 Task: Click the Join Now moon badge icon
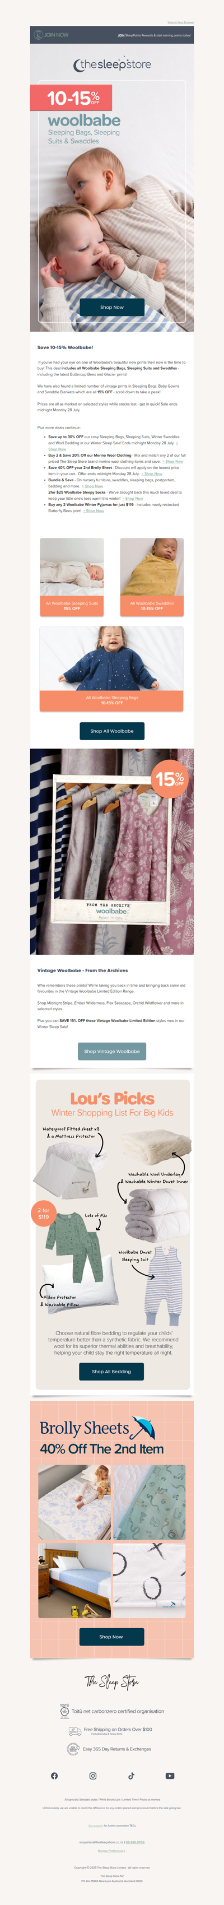pyautogui.click(x=38, y=35)
